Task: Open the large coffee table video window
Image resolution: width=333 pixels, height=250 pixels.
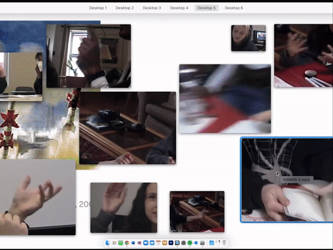Action: pyautogui.click(x=127, y=128)
